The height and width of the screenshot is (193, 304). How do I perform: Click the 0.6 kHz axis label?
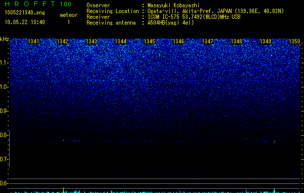tap(3, 183)
